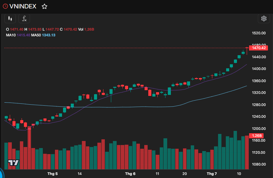Screen dimensions: 273x178
Task: Click the 1520.00 price axis label
Action: 259,33
